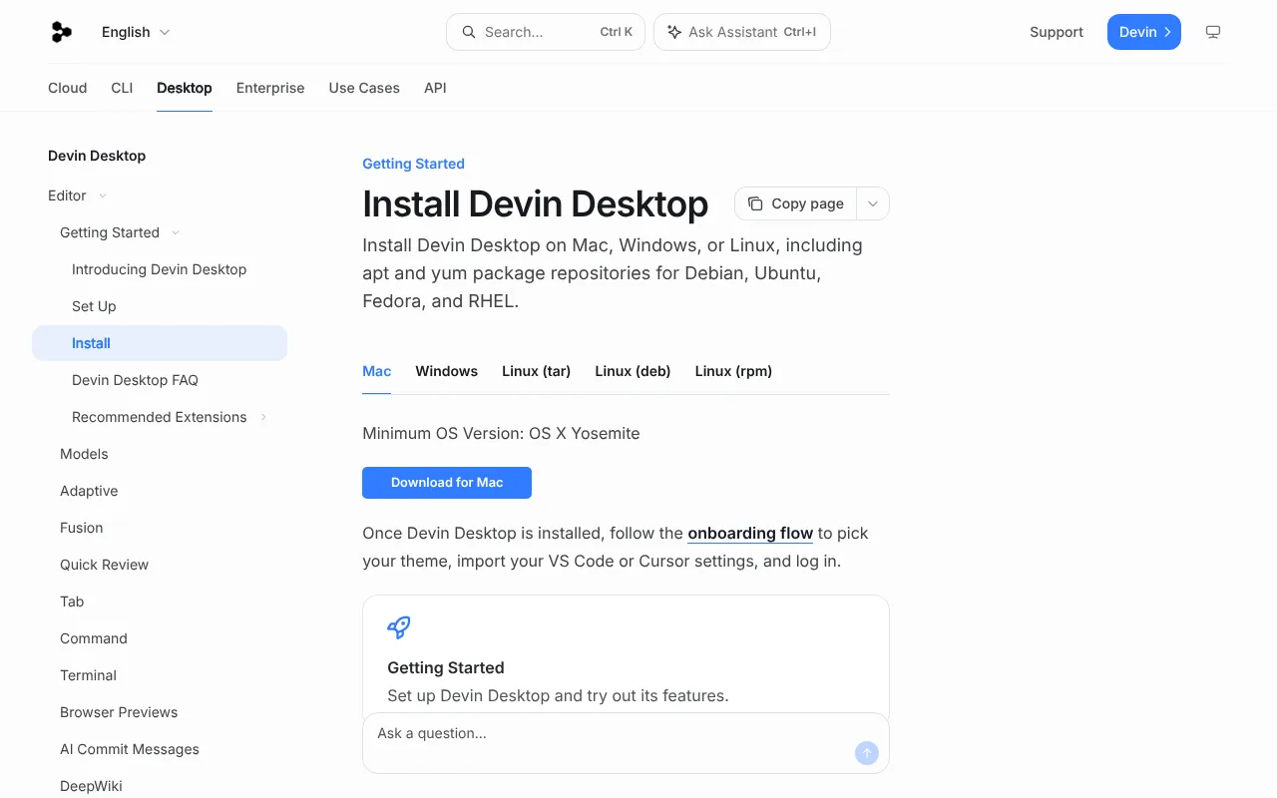Open the Quick Review sidebar page
Viewport: 1277px width, 798px height.
click(104, 565)
